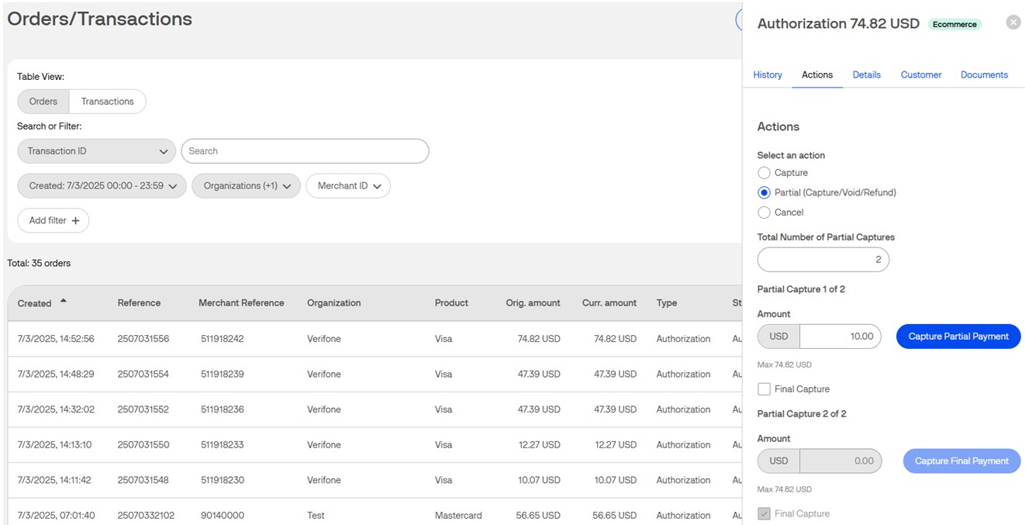Select order row with reference 2507031552
Image resolution: width=1025 pixels, height=525 pixels.
[x=374, y=409]
